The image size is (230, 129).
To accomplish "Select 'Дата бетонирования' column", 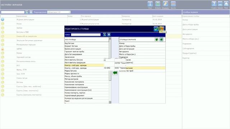I will [x=87, y=54].
